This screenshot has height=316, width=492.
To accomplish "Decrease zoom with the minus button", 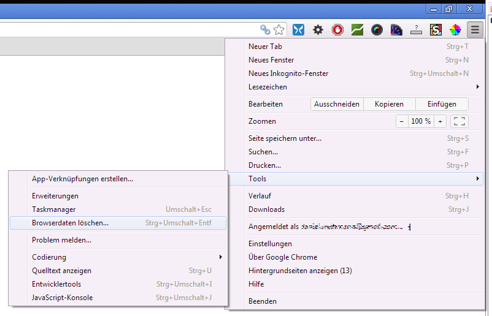I will point(402,121).
